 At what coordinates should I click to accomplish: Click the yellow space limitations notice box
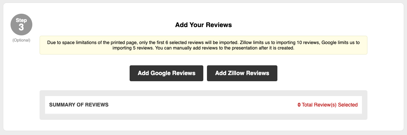(203, 45)
